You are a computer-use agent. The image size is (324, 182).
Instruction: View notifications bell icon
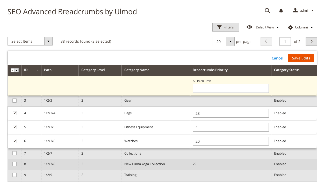281,11
